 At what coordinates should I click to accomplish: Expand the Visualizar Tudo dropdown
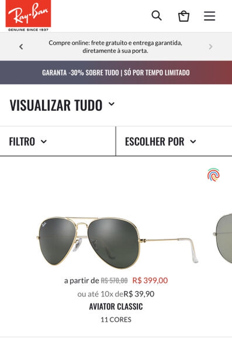[62, 105]
